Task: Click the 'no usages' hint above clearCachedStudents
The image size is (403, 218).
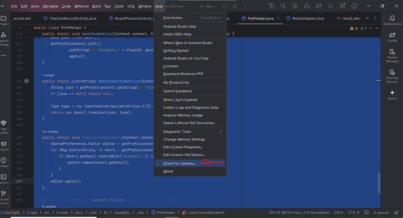Action: pyautogui.click(x=50, y=131)
